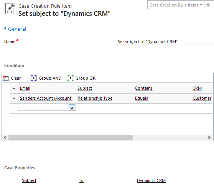
Task: Click the Clear button label
Action: tap(16, 78)
